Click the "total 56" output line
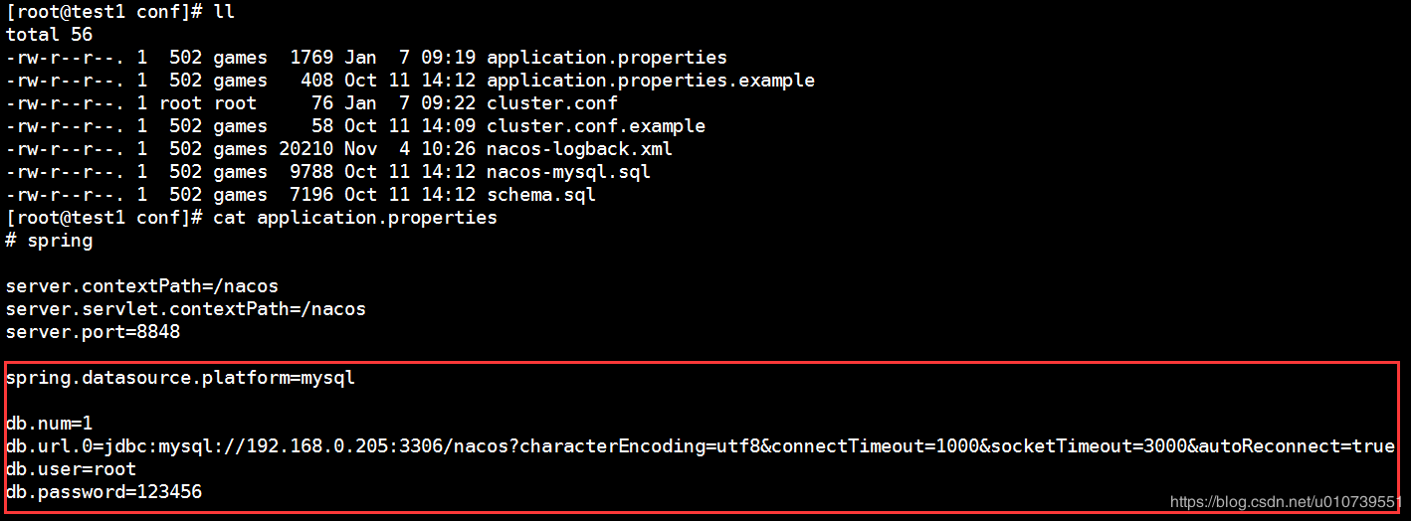The image size is (1411, 521). (49, 35)
